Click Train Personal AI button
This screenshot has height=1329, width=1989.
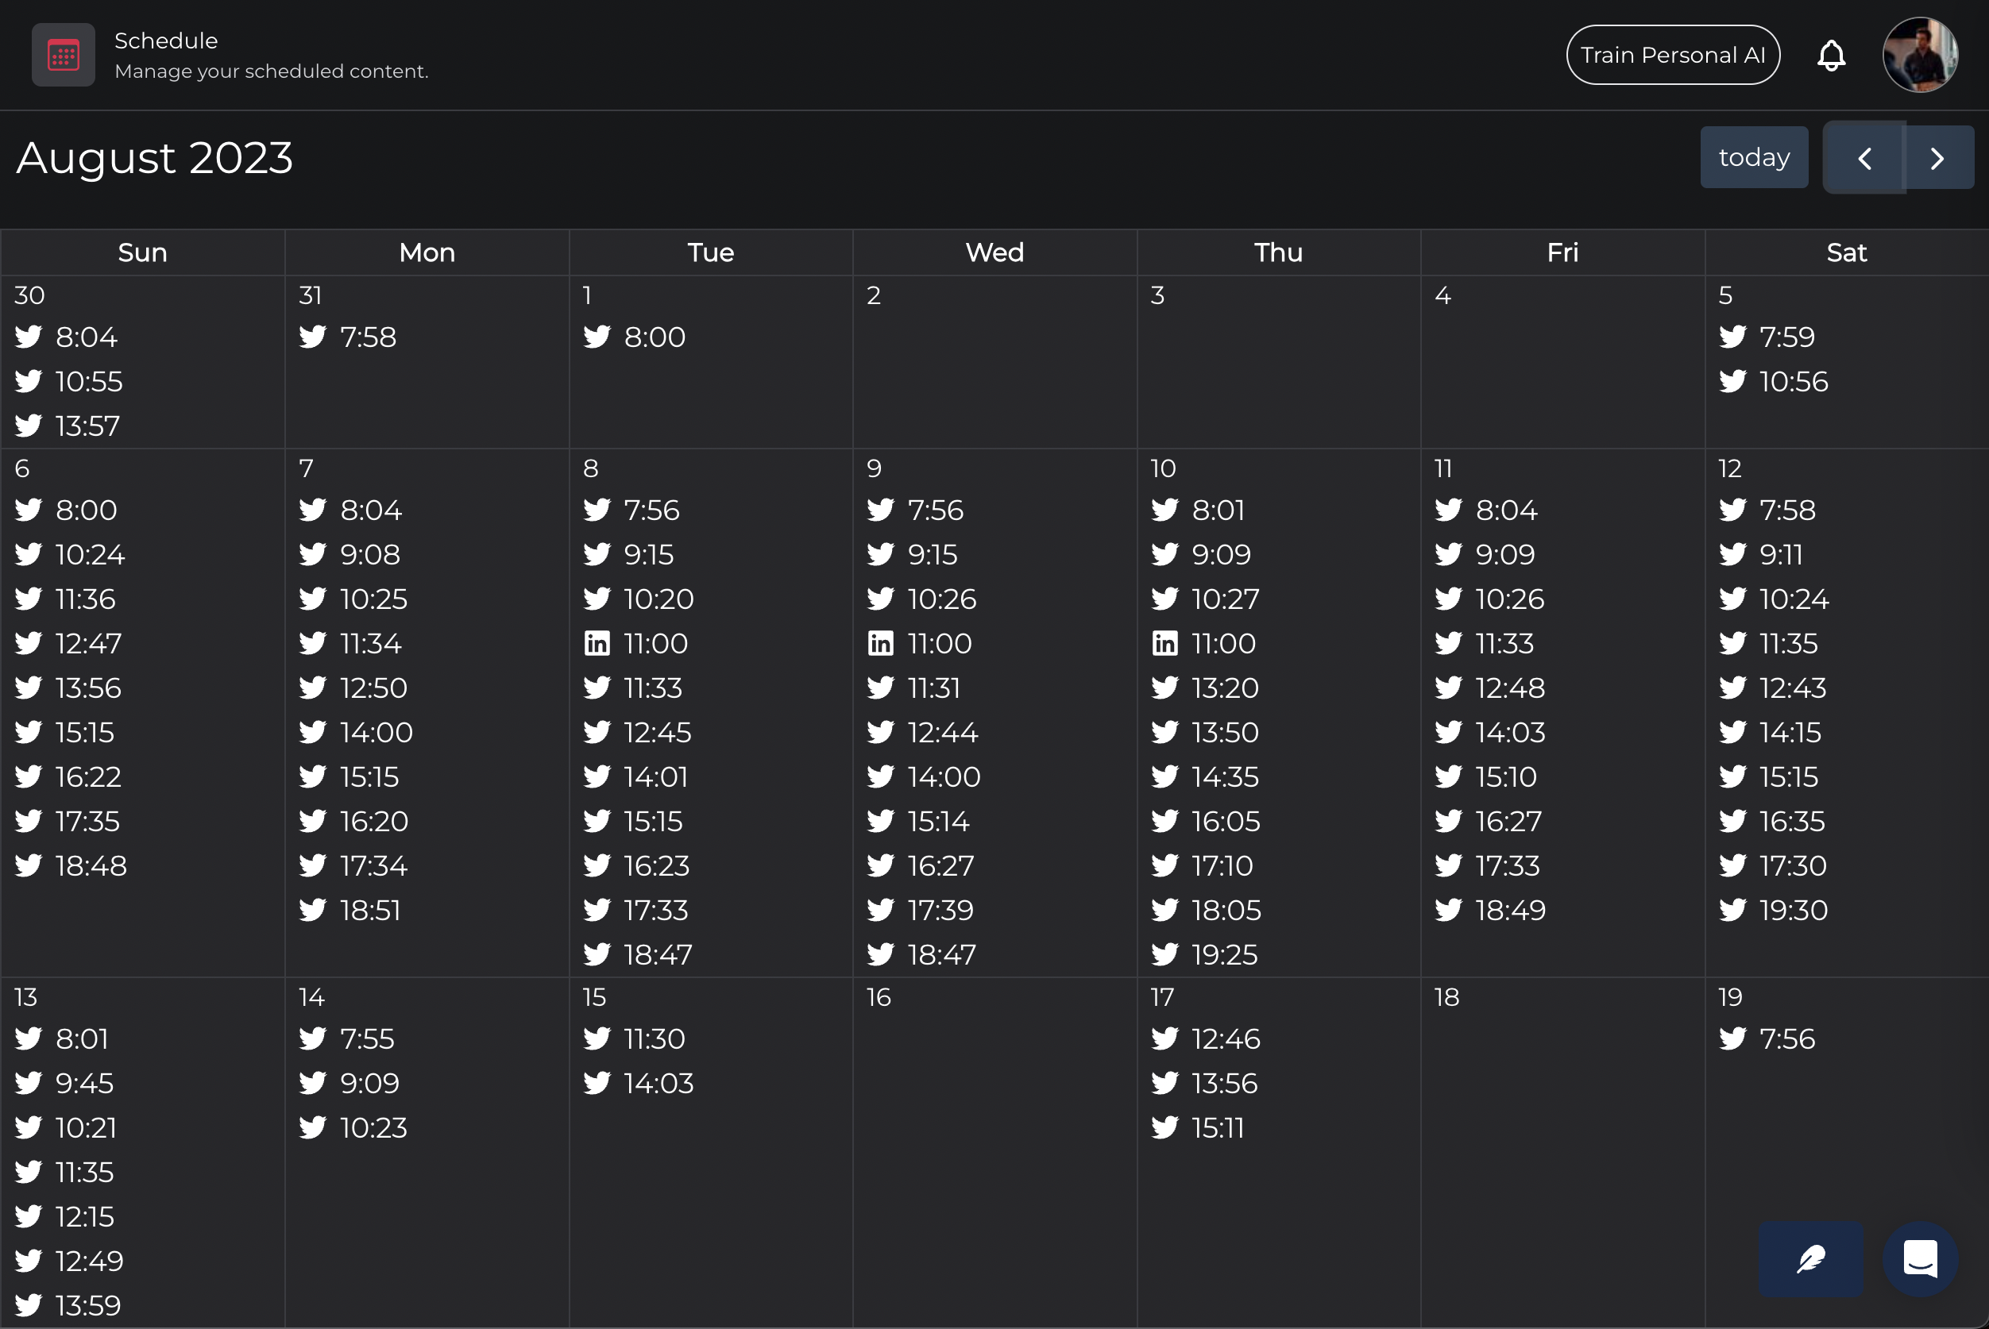pyautogui.click(x=1672, y=55)
